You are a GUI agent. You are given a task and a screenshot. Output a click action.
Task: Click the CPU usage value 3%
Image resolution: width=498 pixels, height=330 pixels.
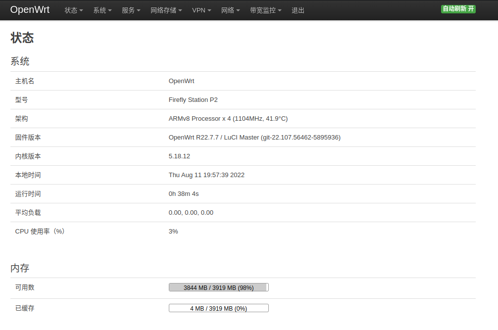pyautogui.click(x=173, y=232)
